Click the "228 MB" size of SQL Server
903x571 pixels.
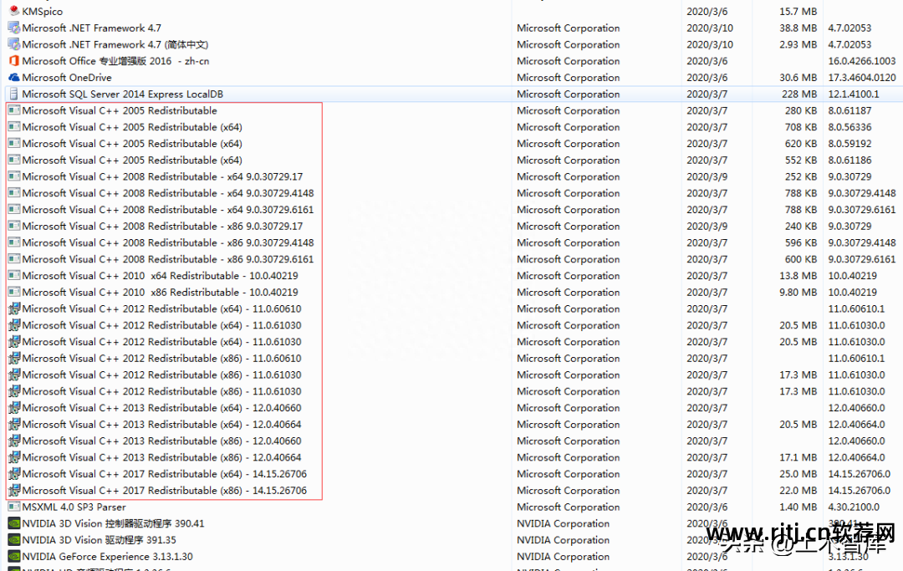799,94
